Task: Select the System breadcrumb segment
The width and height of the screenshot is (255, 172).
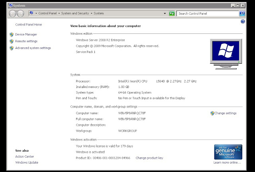Action: point(98,13)
